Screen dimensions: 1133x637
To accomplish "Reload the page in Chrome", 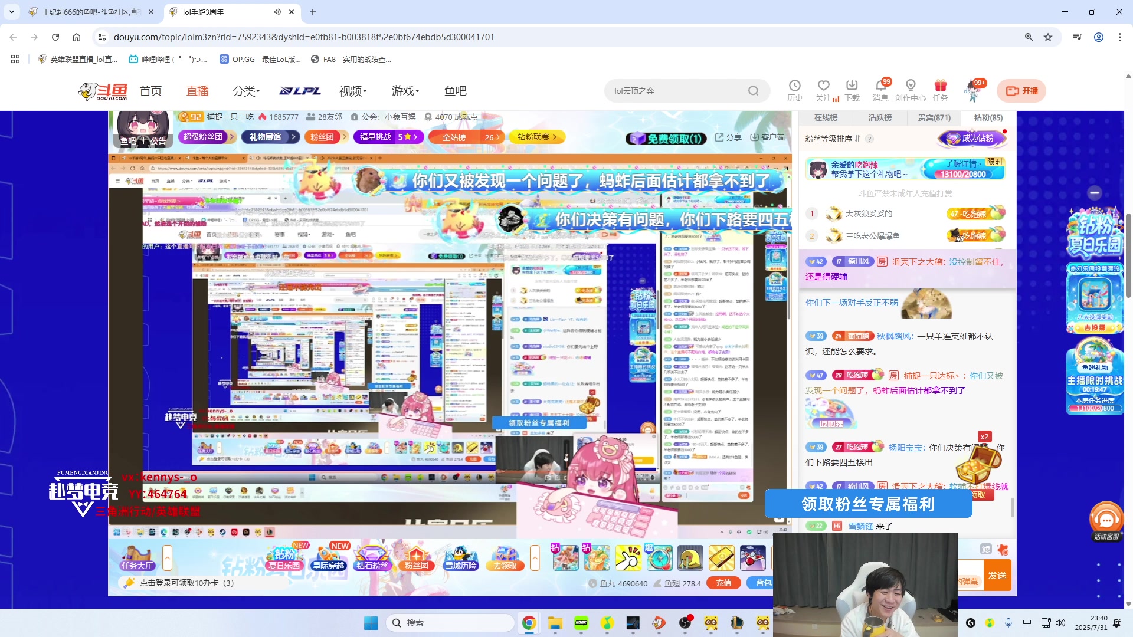I will pos(55,37).
